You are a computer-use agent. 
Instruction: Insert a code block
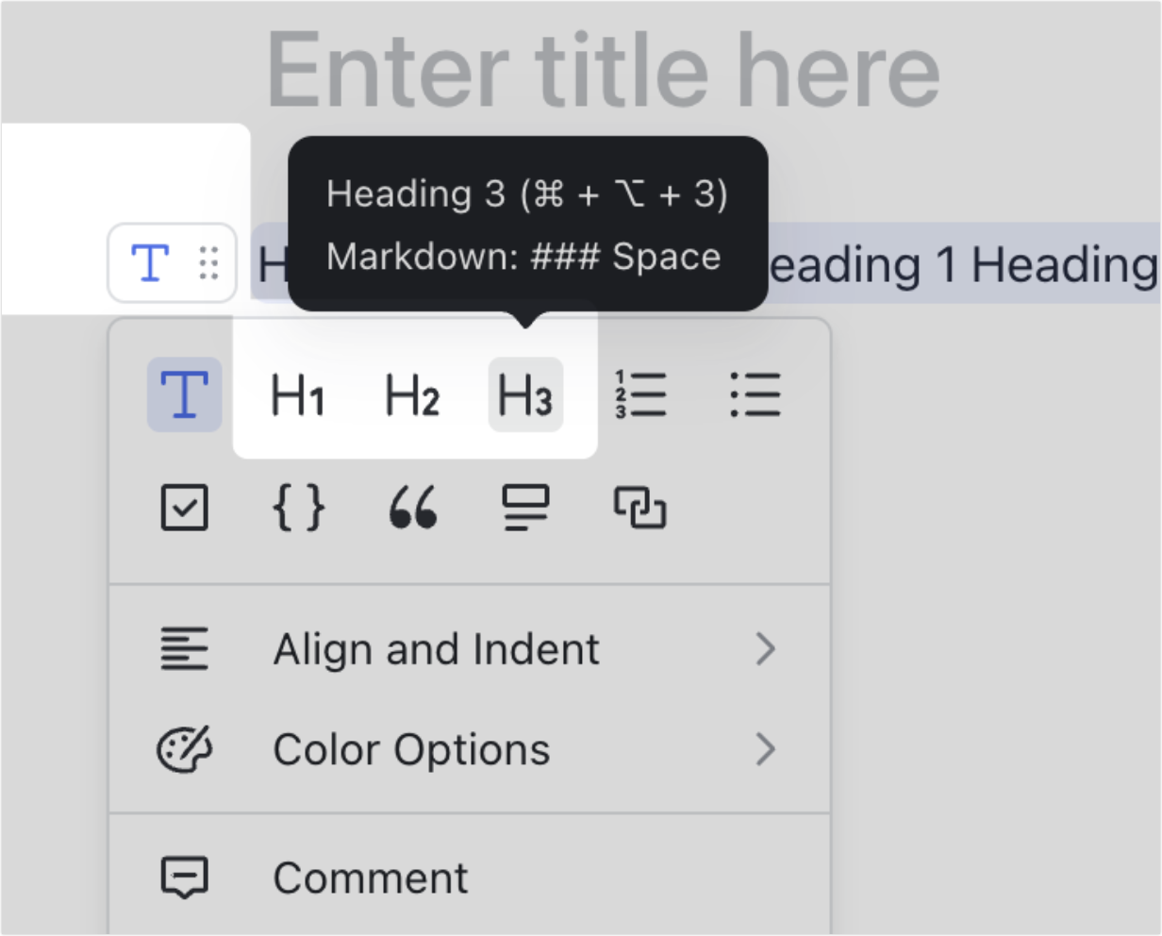[x=299, y=508]
